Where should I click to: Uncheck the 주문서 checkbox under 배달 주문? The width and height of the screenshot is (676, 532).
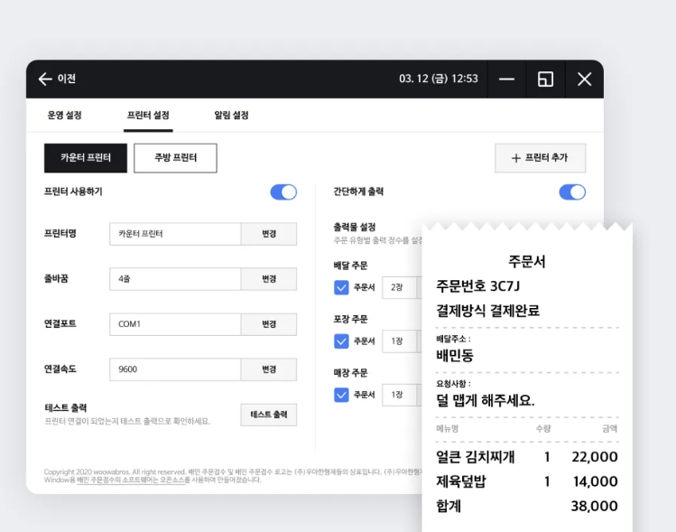tap(341, 287)
